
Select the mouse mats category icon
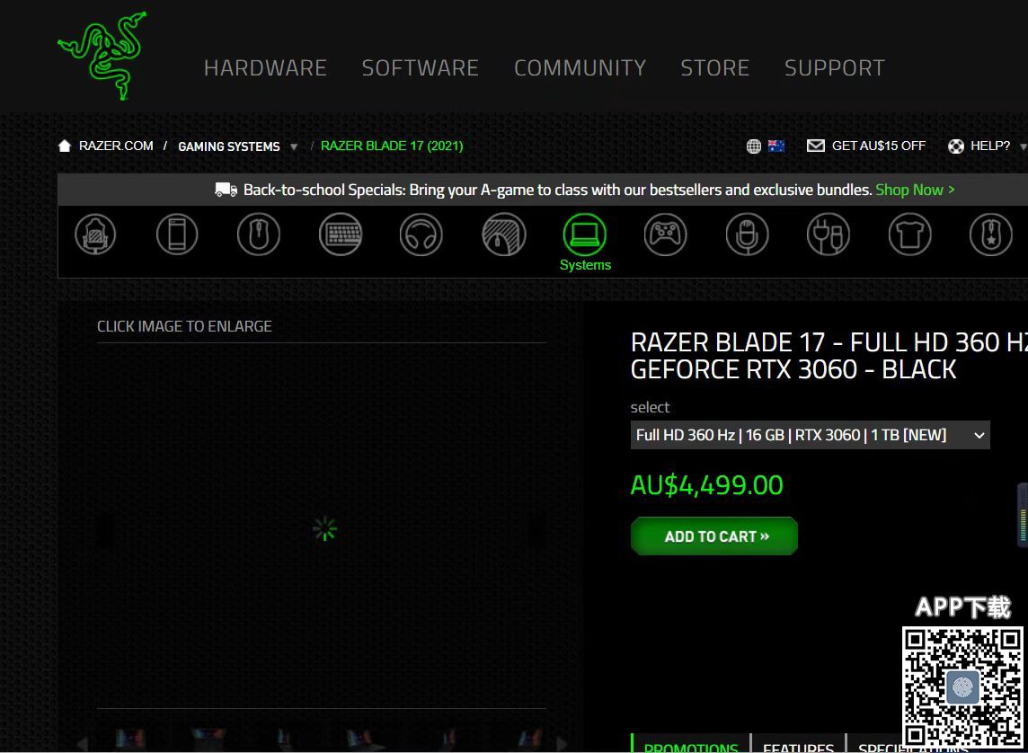pyautogui.click(x=503, y=235)
